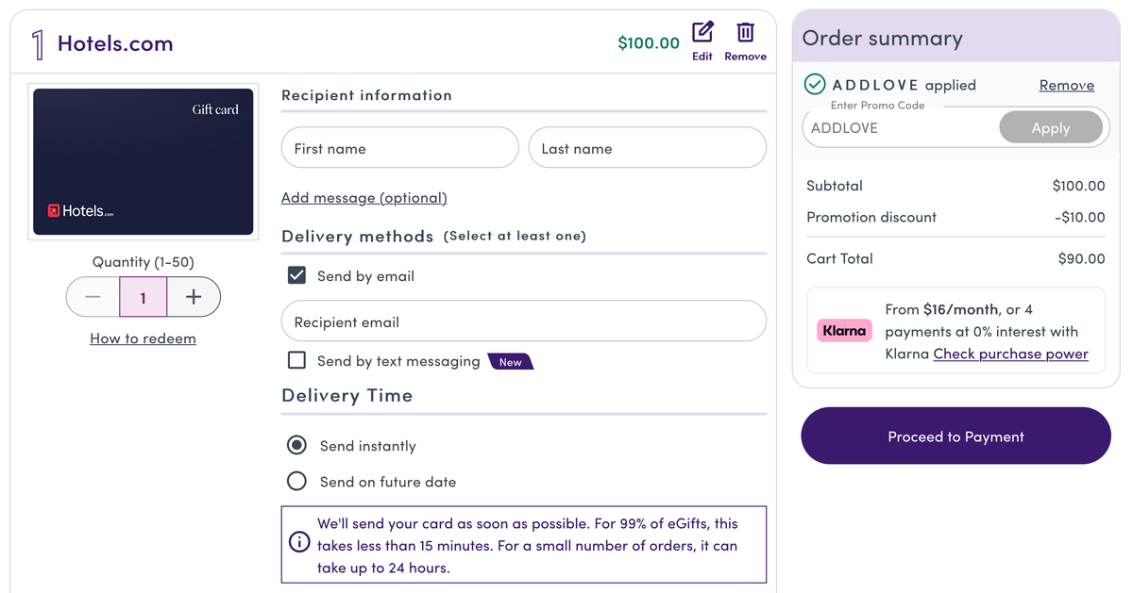Click the Klarna payment badge
The image size is (1133, 593).
coord(843,330)
